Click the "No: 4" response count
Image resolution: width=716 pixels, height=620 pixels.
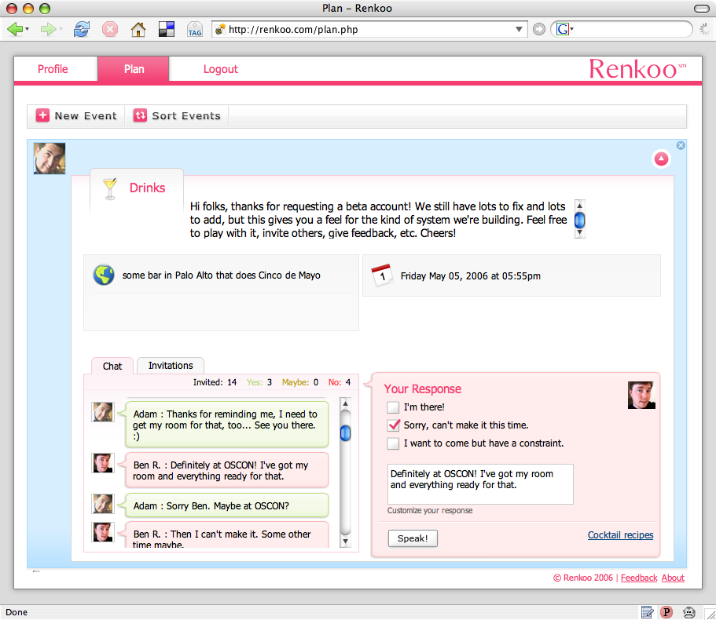point(340,382)
